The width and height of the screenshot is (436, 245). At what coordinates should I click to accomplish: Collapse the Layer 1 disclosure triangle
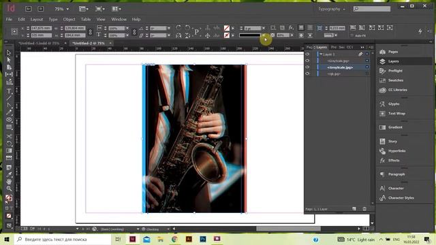coord(321,54)
